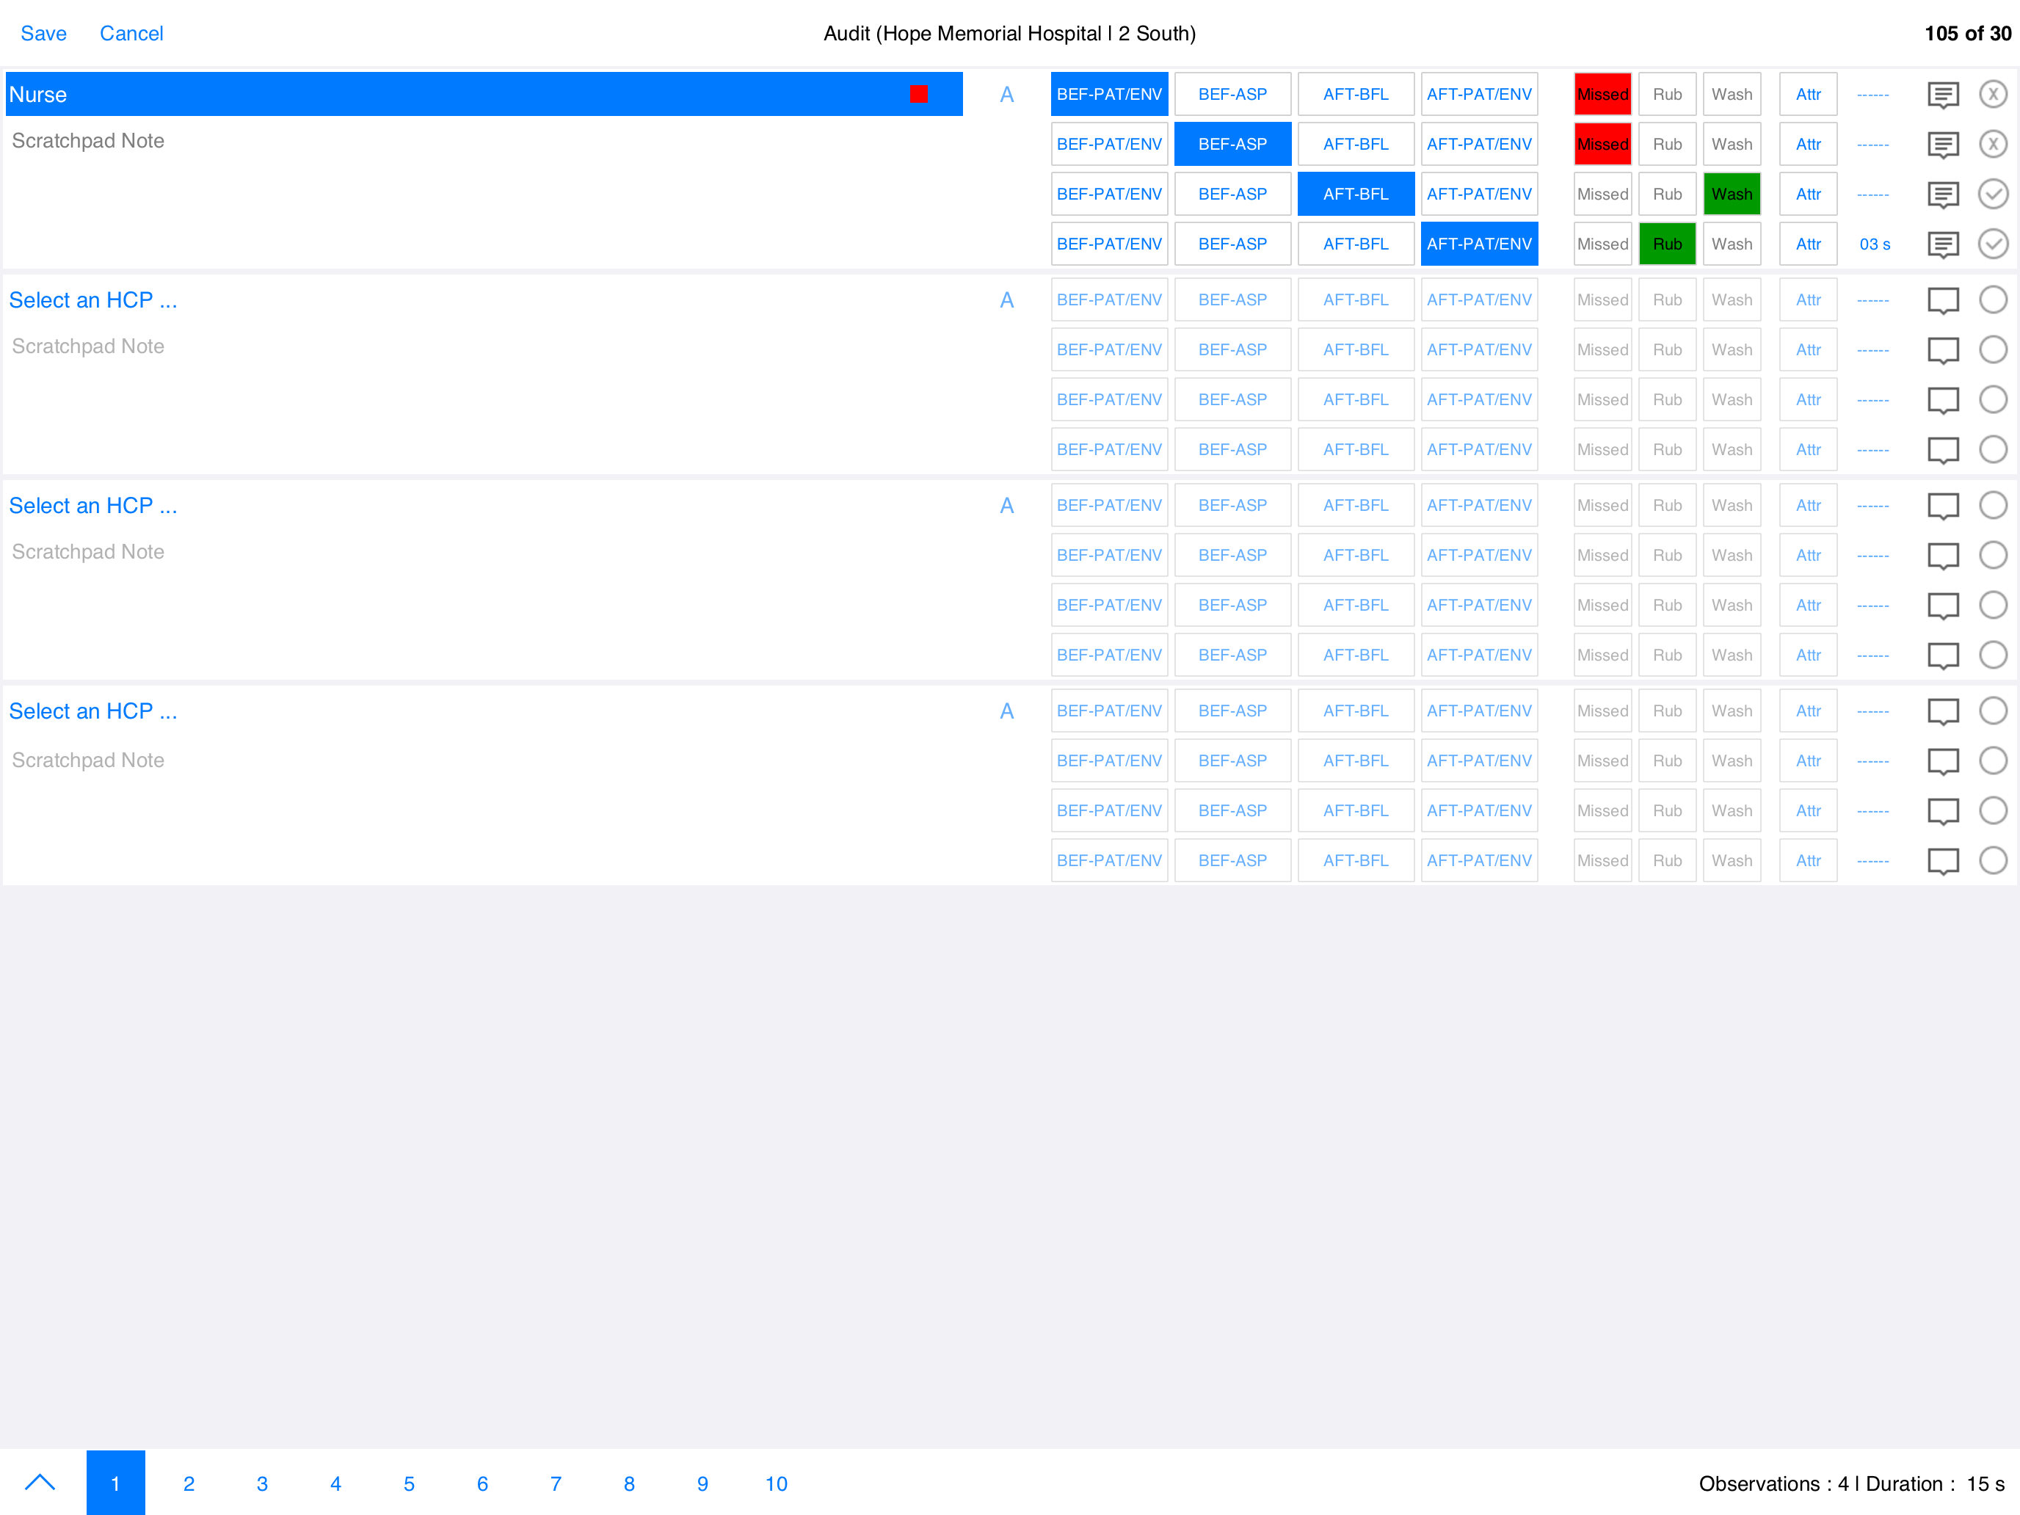2020x1515 pixels.
Task: Click Save in the top bar
Action: (44, 34)
